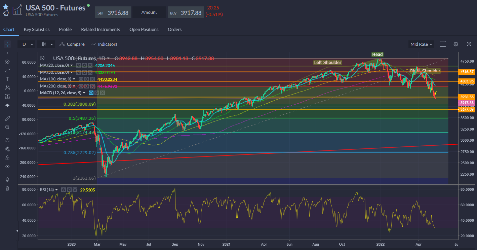Screen dimensions: 477x250
Task: Toggle the square chart layout icon
Action: (x=443, y=44)
